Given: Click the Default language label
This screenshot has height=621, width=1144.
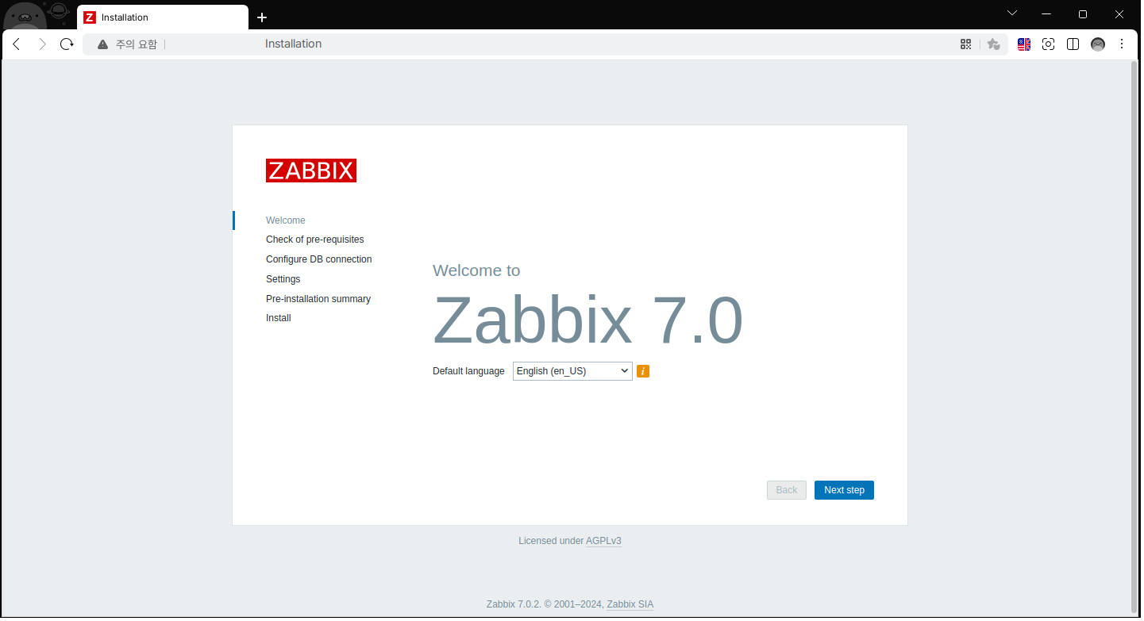Looking at the screenshot, I should point(468,371).
